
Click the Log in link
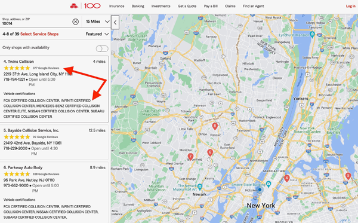click(350, 6)
